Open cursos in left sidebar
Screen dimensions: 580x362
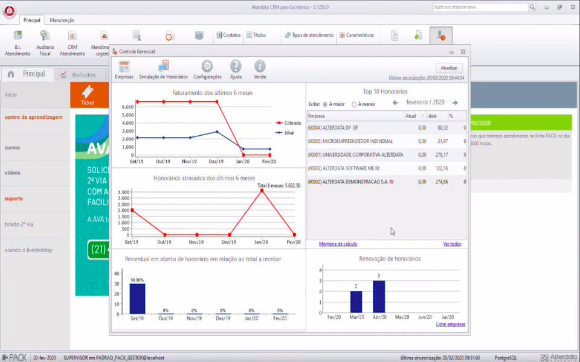point(12,147)
